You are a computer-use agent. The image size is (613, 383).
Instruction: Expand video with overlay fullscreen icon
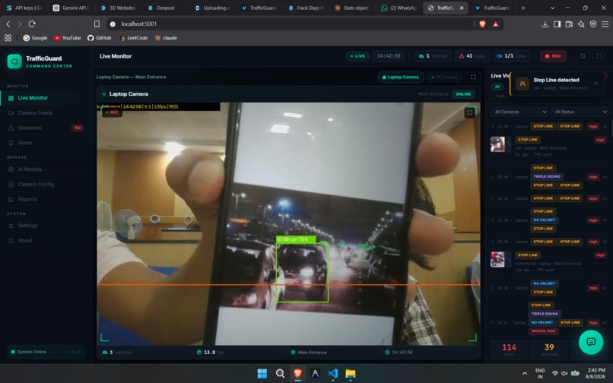click(470, 113)
